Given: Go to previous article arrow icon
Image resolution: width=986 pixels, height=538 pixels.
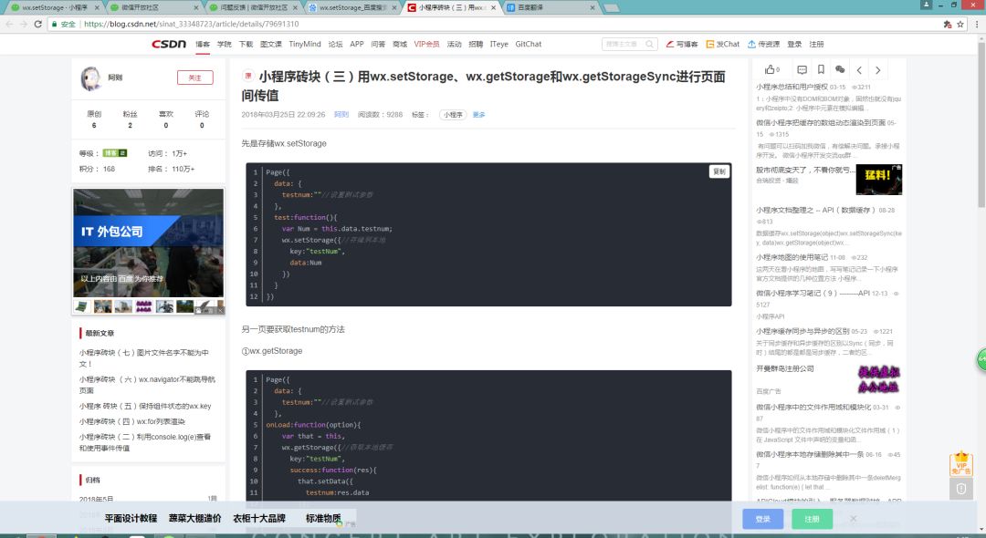Looking at the screenshot, I should (859, 70).
